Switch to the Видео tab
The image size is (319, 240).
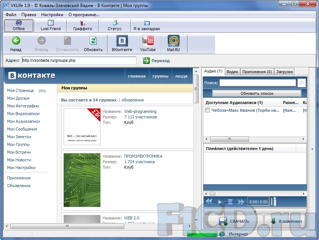tap(232, 72)
